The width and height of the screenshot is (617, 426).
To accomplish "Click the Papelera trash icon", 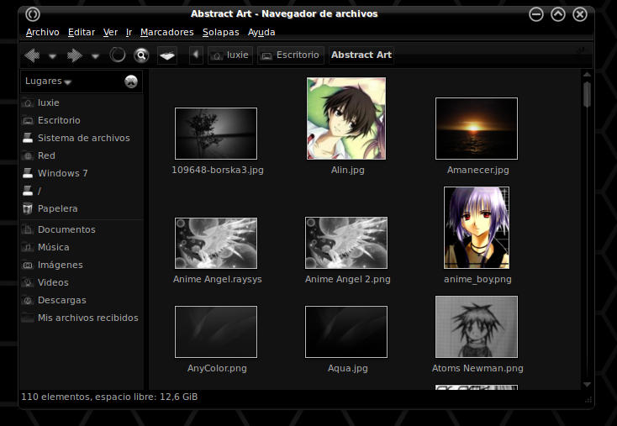I will coord(28,208).
